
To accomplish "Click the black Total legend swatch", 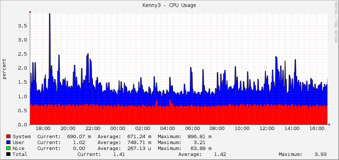I will click(9, 154).
